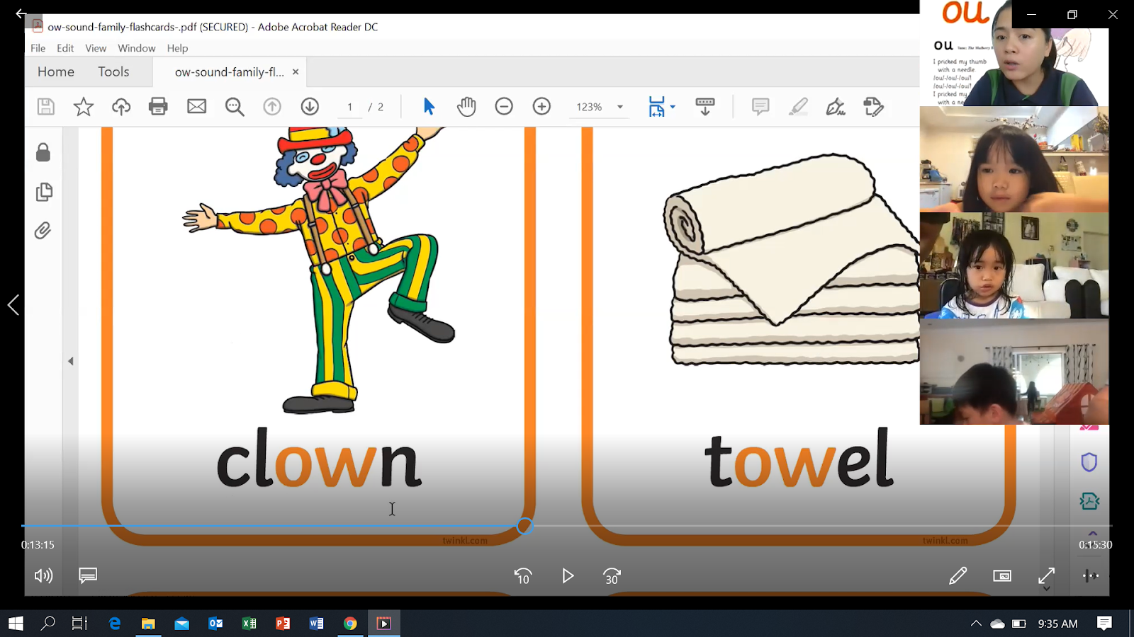Collapse the left navigation pane arrow
Viewport: 1134px width, 637px height.
71,361
